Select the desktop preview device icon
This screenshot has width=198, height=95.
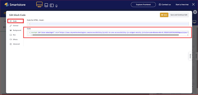pos(39,5)
